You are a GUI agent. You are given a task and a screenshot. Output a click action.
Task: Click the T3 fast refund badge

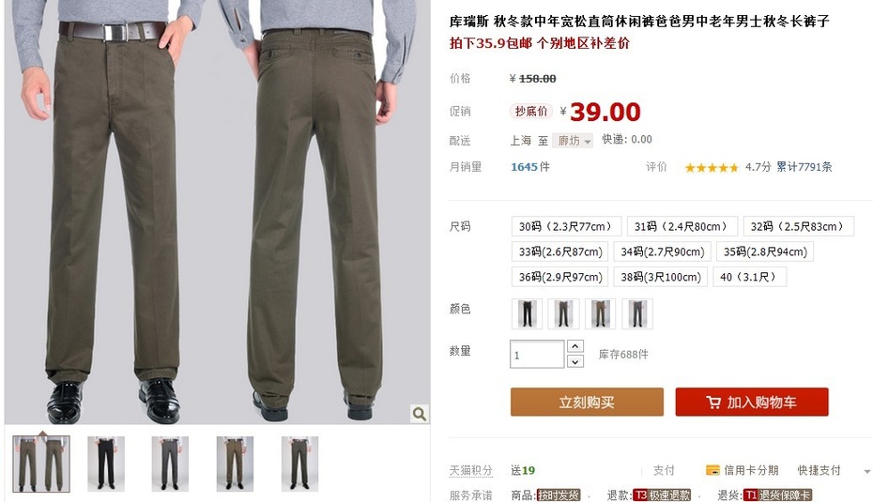[662, 494]
